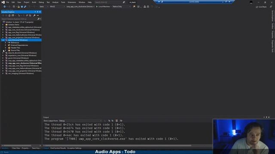Select the uwp_app_core_clockverse bold project
The height and width of the screenshot is (154, 275).
pyautogui.click(x=25, y=63)
